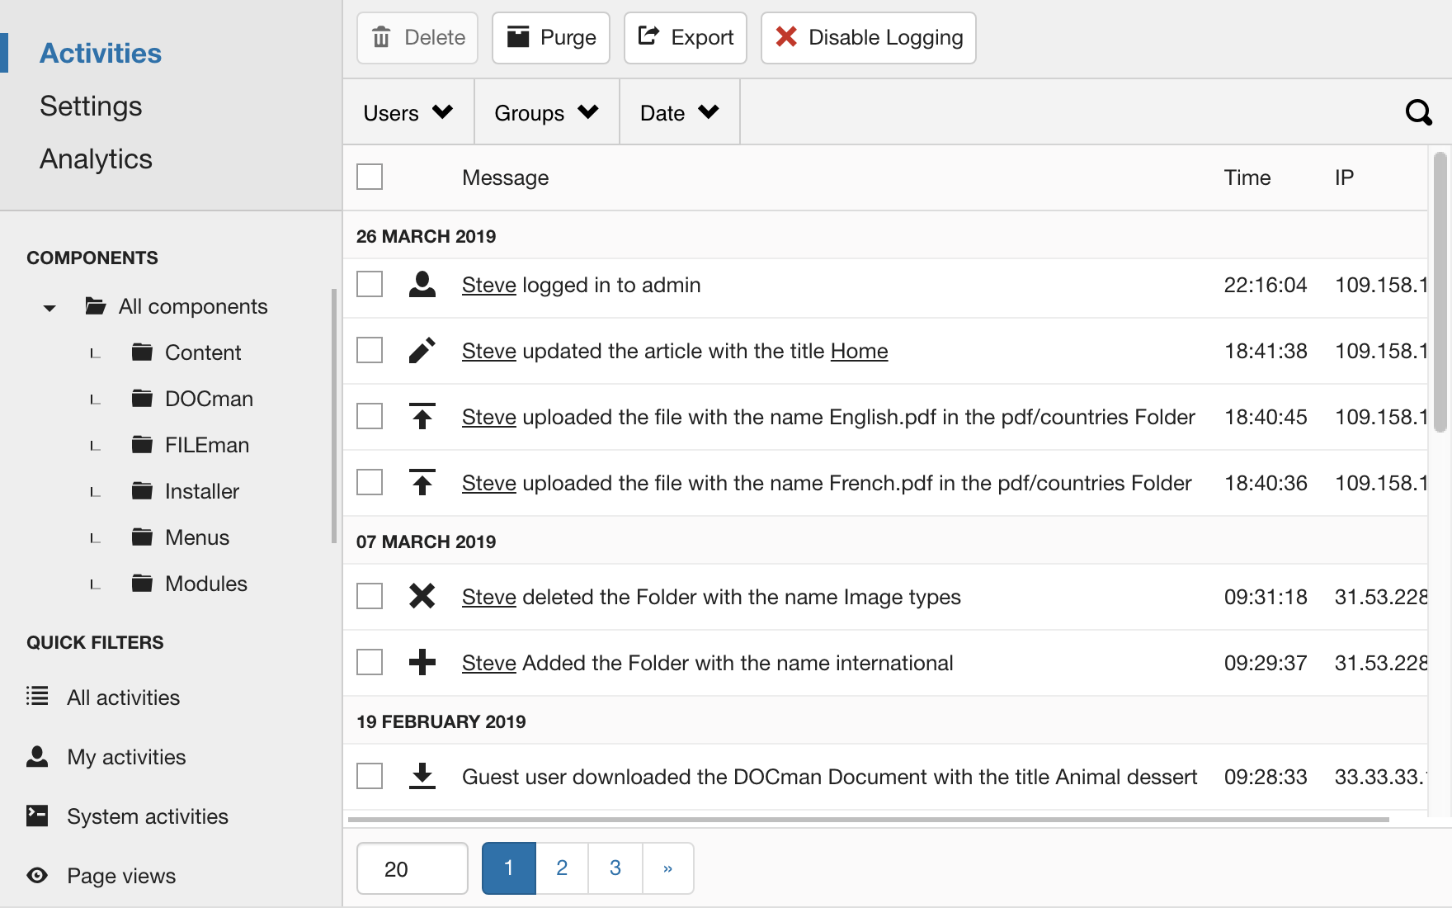Click the plus icon on the international folder row
Screen dimensions: 1452x908
[x=422, y=662]
